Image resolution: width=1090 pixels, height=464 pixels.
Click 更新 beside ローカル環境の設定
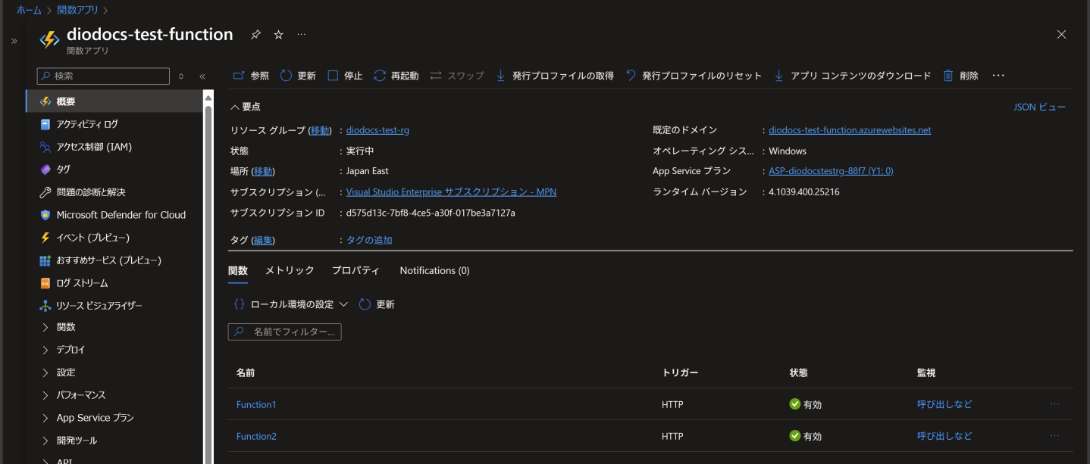377,304
